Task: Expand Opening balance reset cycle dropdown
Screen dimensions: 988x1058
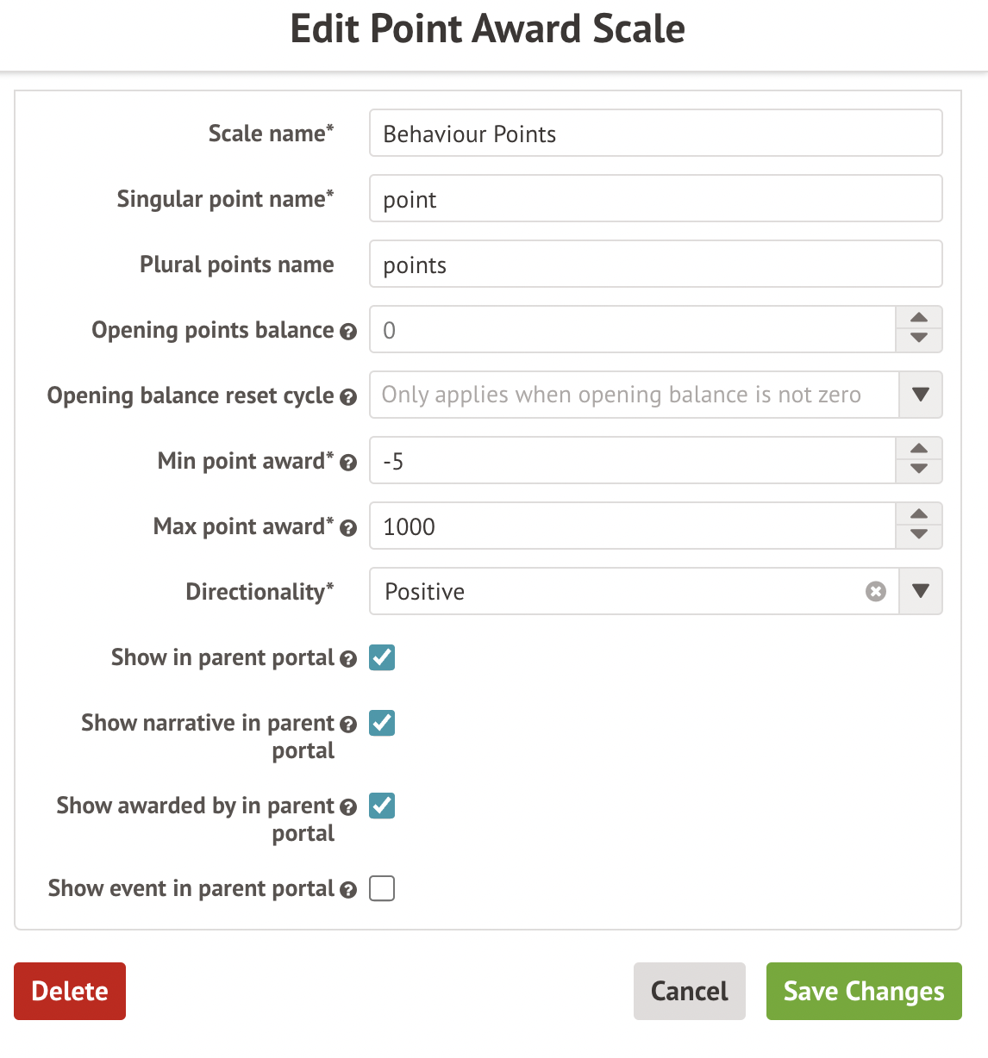Action: click(920, 395)
